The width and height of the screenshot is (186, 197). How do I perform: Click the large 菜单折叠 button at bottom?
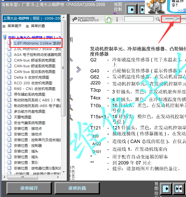77,188
